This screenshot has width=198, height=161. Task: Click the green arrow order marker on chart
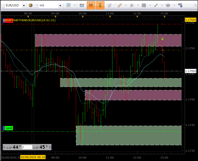(163, 39)
